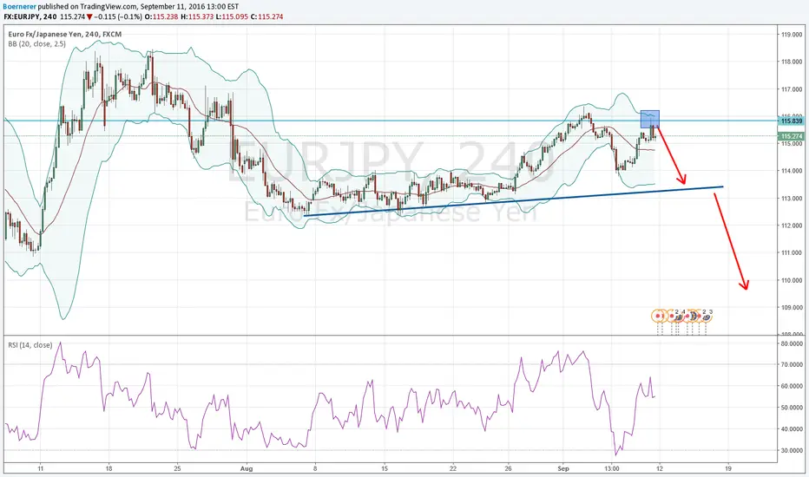This screenshot has width=809, height=477.
Task: Click the date 22 on the time axis
Action: 452,468
